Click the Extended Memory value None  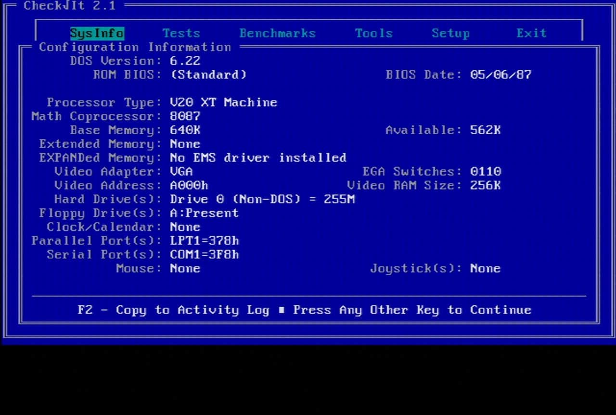pyautogui.click(x=185, y=144)
